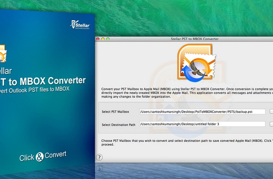This screenshot has width=273, height=179.
Task: Click the Select PST Mailbox label
Action: (115, 112)
